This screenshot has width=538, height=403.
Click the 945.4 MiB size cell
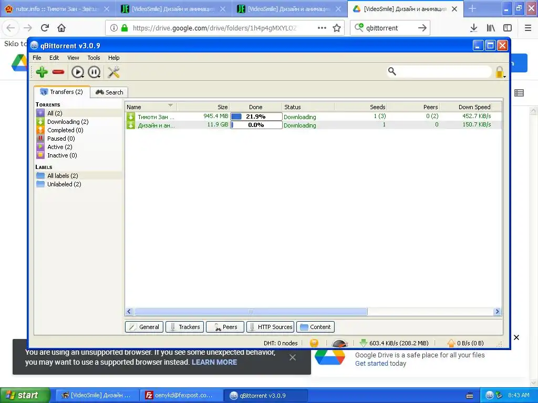(x=215, y=116)
